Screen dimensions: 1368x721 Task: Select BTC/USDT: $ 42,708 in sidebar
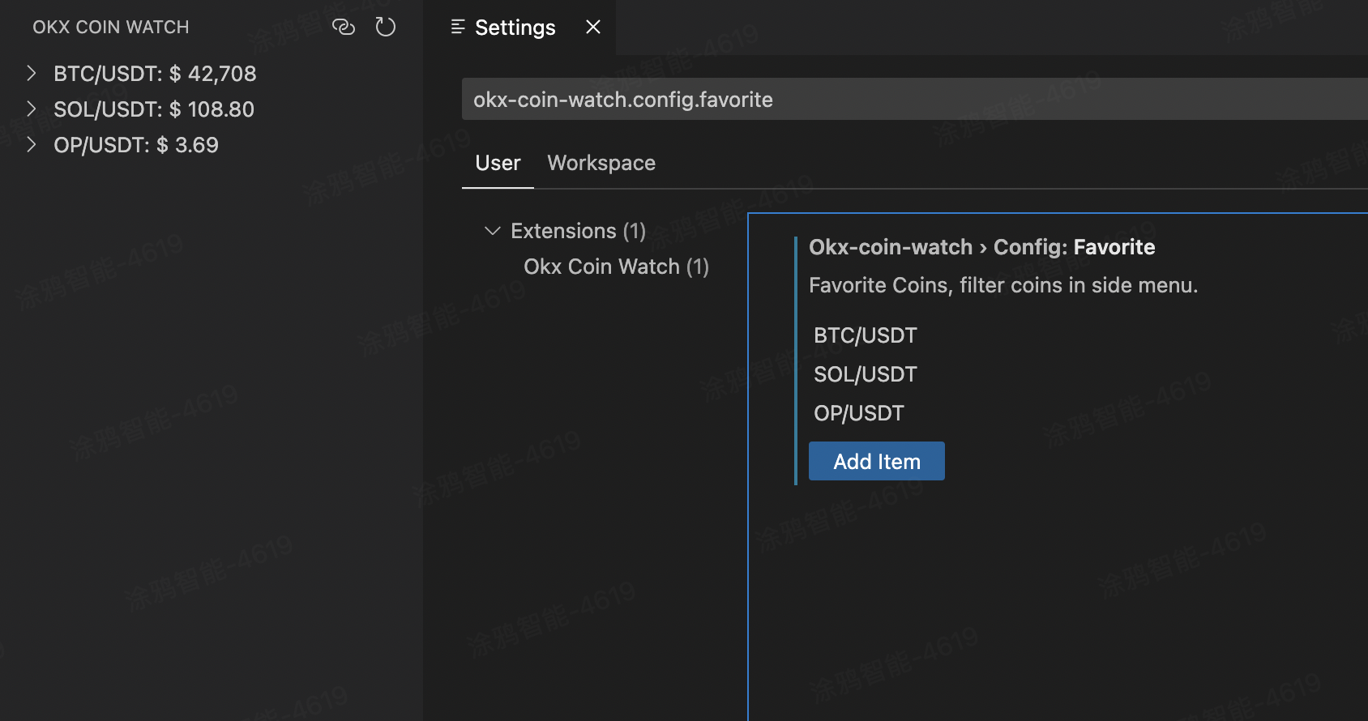[x=155, y=74]
